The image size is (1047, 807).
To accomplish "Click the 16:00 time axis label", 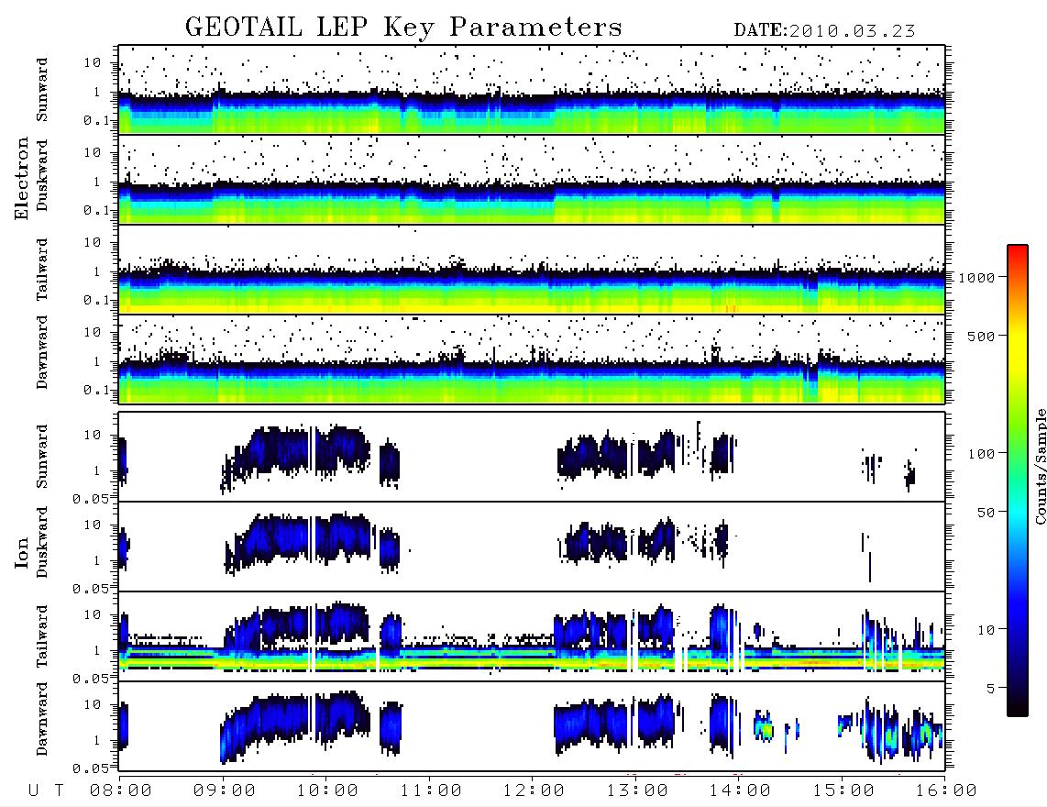I will (946, 790).
